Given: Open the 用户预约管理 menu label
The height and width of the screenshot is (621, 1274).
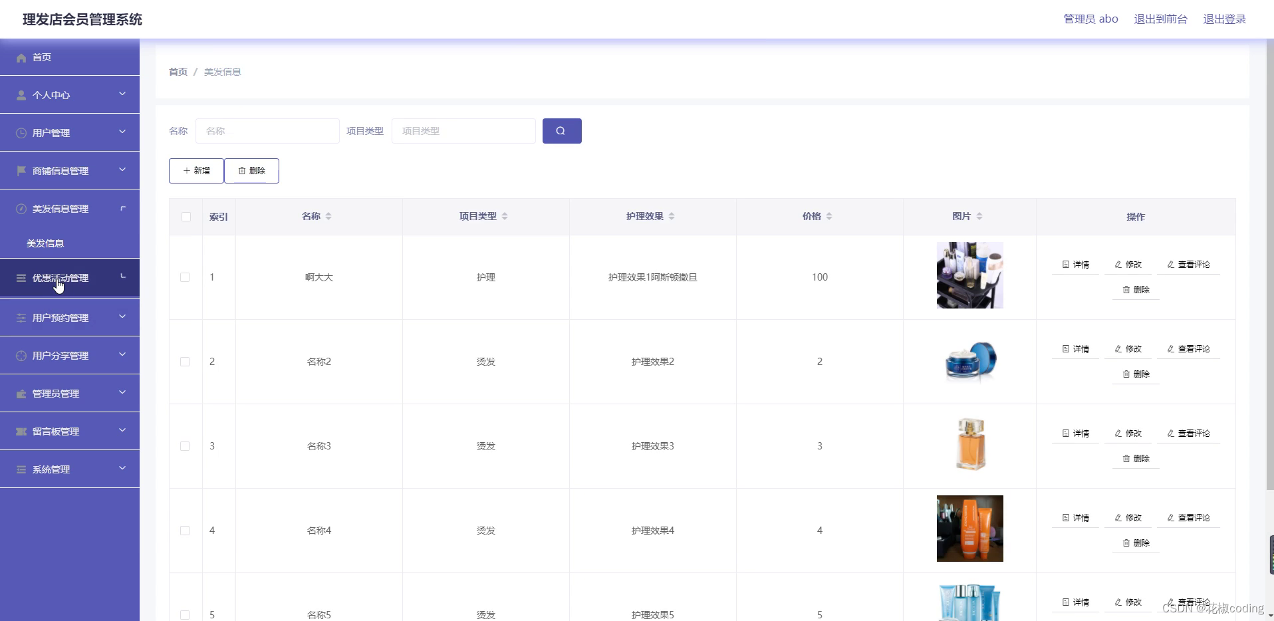Looking at the screenshot, I should 61,318.
